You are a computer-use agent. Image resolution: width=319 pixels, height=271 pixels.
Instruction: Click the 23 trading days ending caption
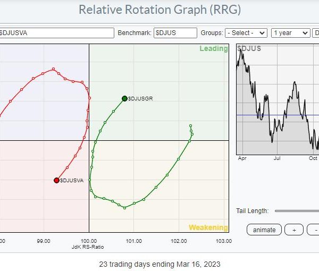point(159,264)
